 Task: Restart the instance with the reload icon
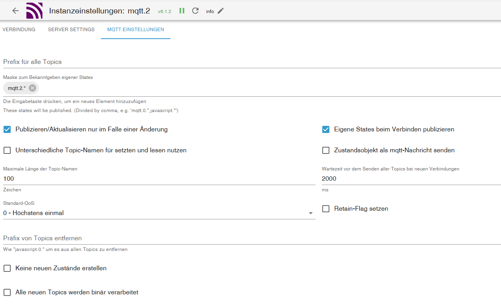click(195, 11)
